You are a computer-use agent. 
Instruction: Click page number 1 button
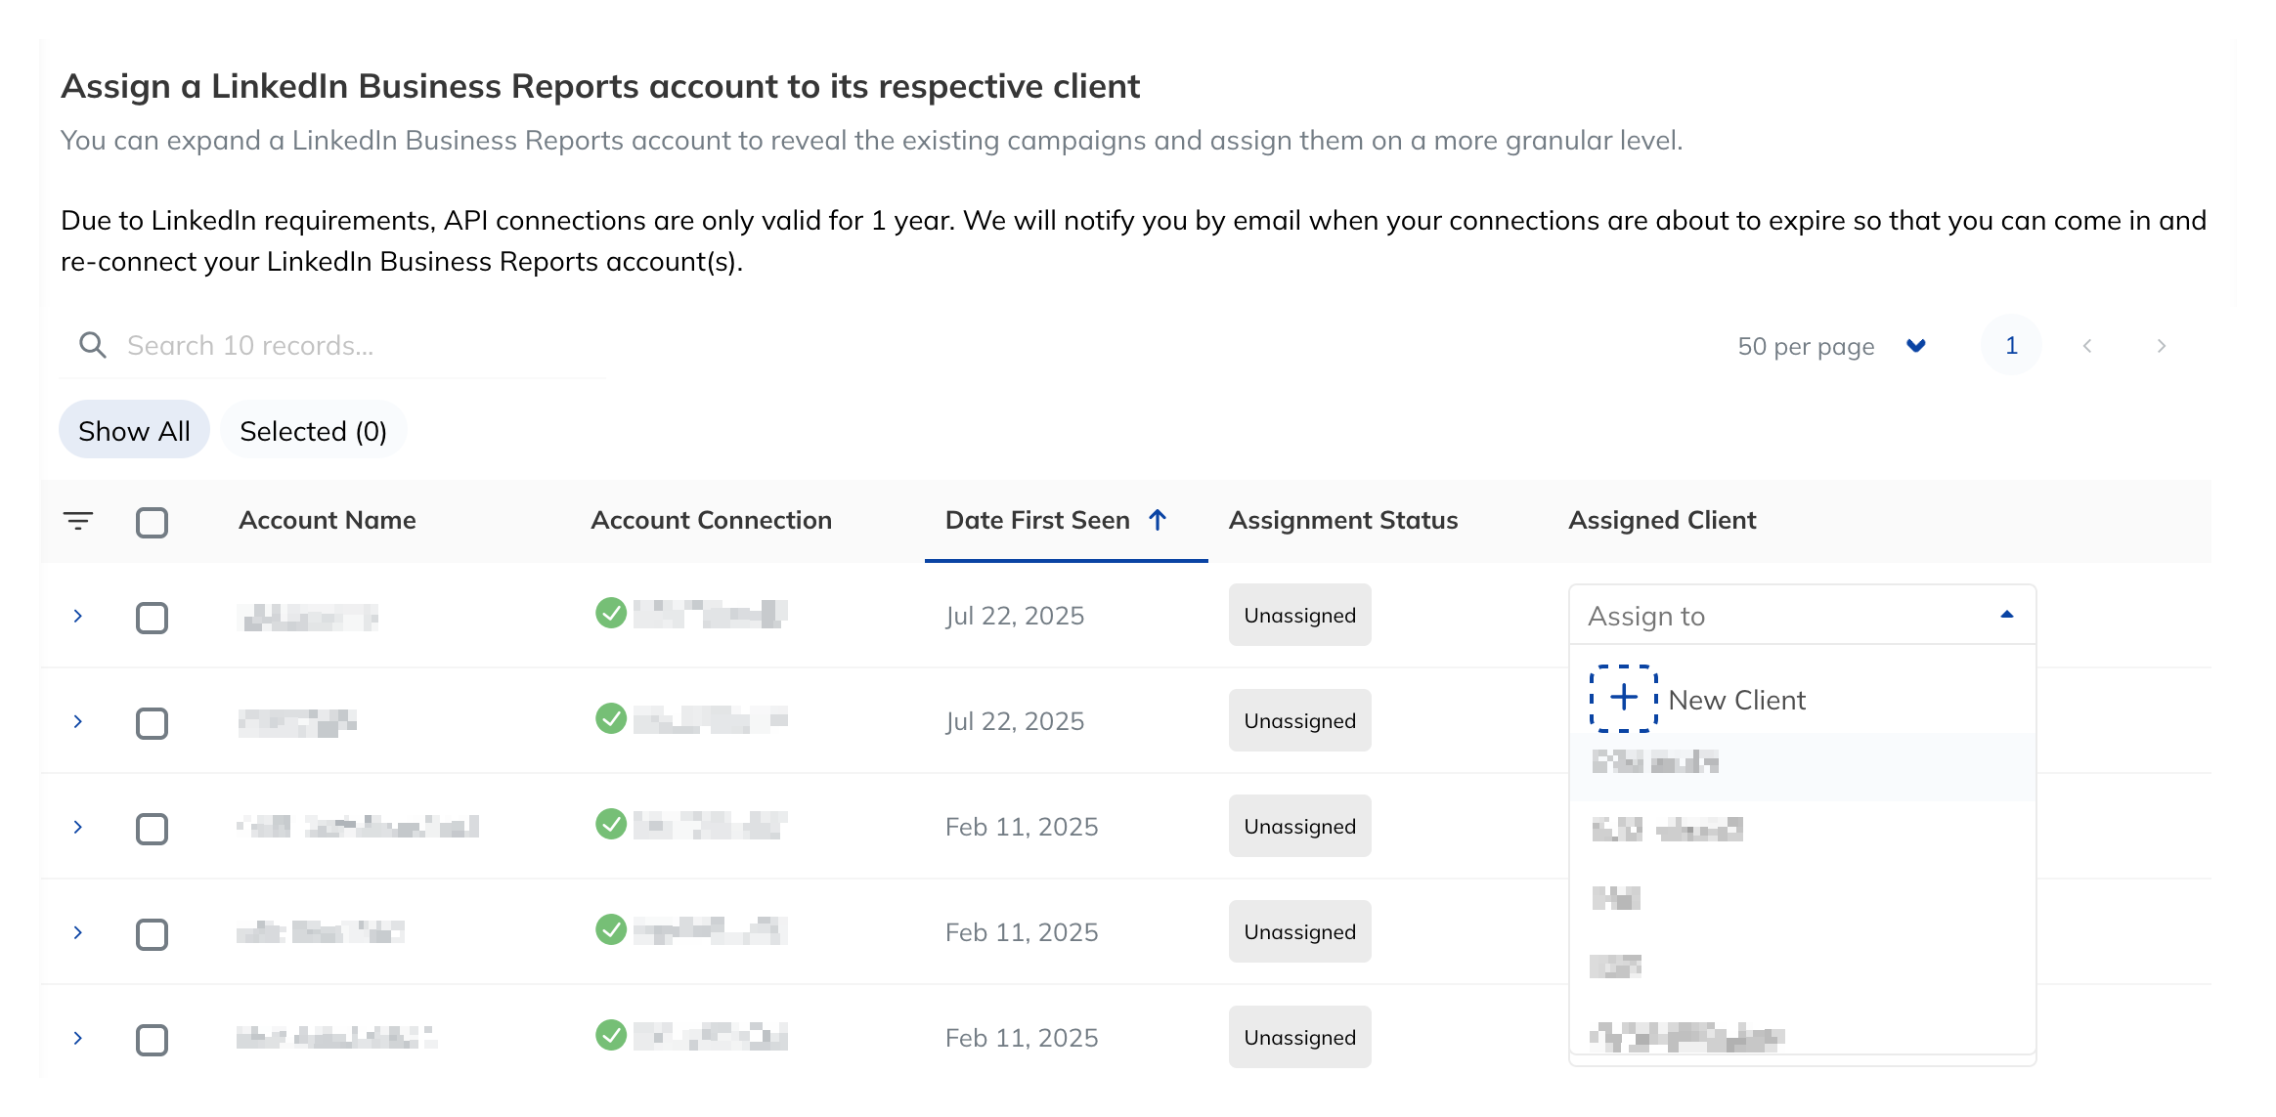coord(2011,345)
